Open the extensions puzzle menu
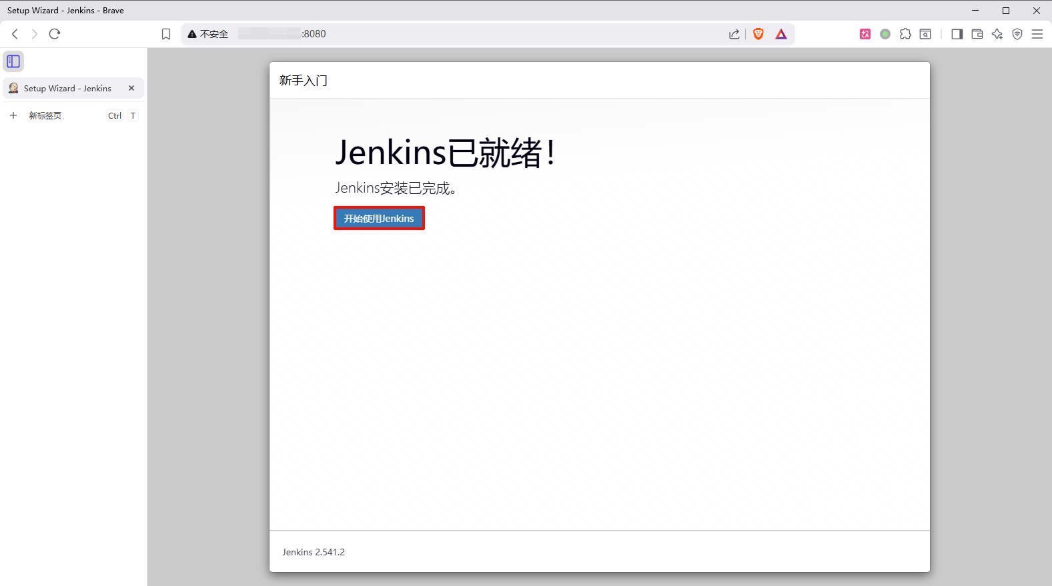Screen dimensions: 1052x586 click(x=905, y=34)
